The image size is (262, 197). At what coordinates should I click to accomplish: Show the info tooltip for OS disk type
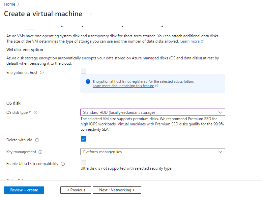(x=35, y=113)
